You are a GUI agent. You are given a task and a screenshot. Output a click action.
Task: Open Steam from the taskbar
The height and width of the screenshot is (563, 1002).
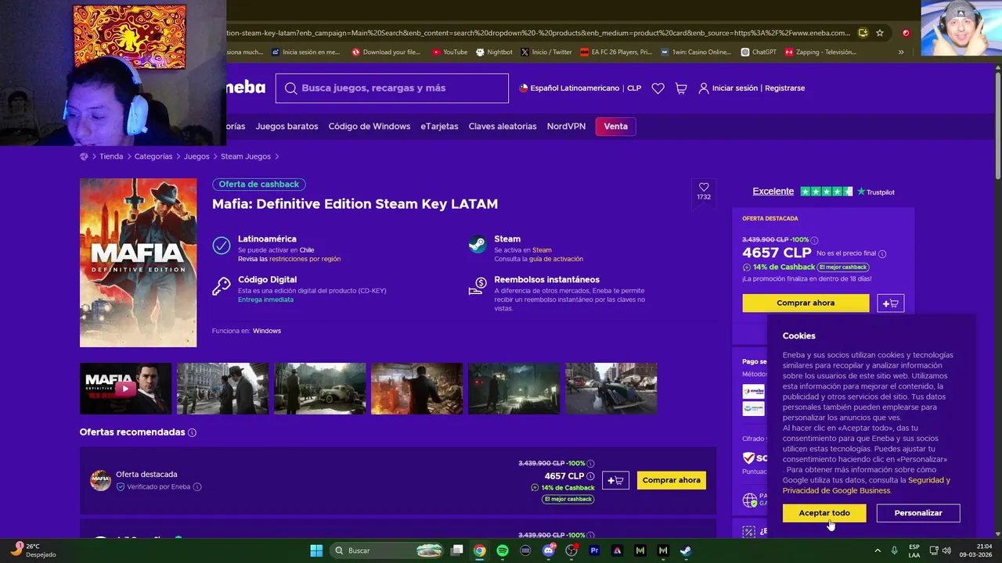tap(686, 550)
